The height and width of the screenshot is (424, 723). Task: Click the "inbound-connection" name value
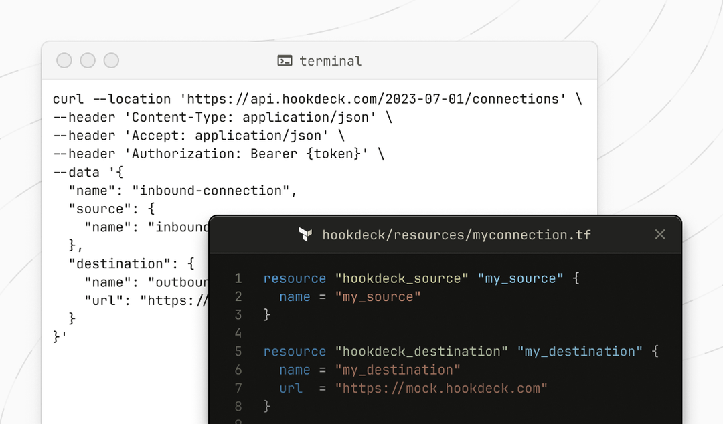coord(214,191)
